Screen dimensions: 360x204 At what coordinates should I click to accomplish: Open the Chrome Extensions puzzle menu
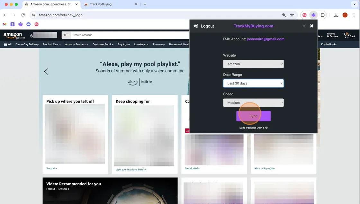click(323, 15)
